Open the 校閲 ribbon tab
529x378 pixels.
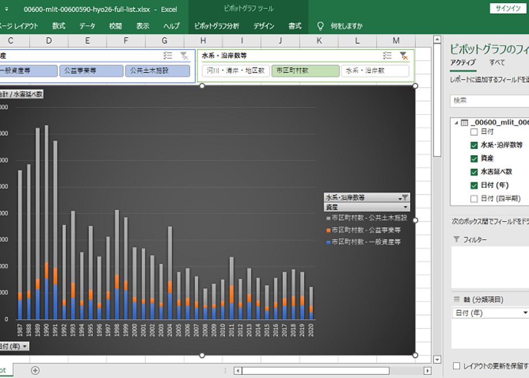point(116,26)
